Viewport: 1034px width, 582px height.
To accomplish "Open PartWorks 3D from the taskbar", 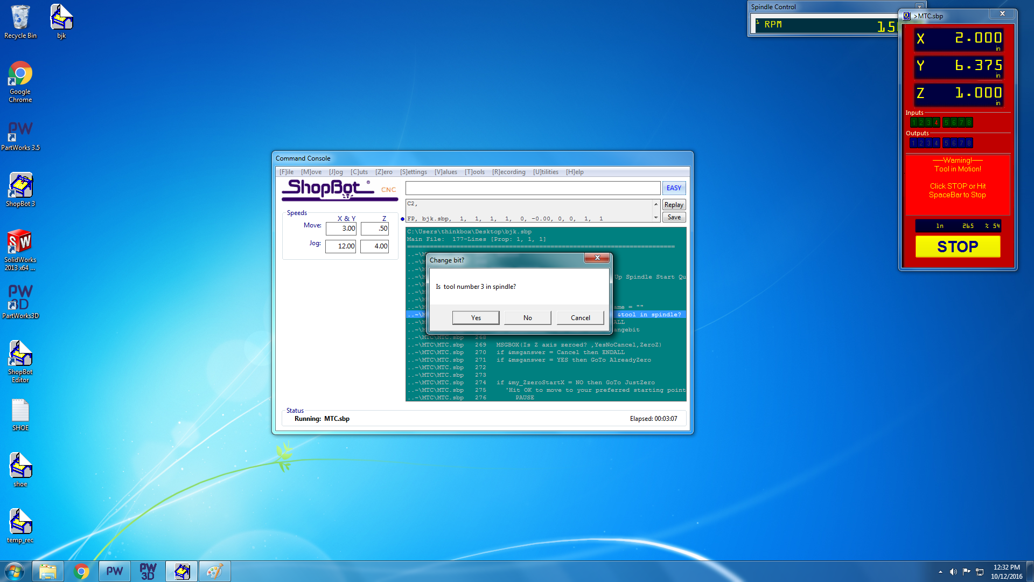I will pos(148,571).
